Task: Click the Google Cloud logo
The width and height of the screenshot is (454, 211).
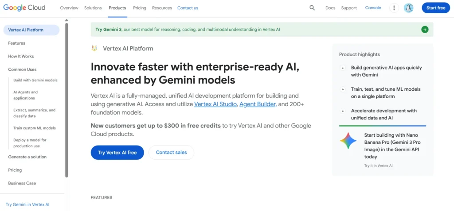Action: pyautogui.click(x=24, y=8)
